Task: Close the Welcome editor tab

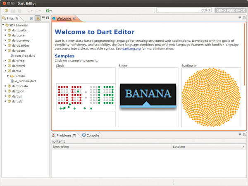Action: (x=74, y=18)
